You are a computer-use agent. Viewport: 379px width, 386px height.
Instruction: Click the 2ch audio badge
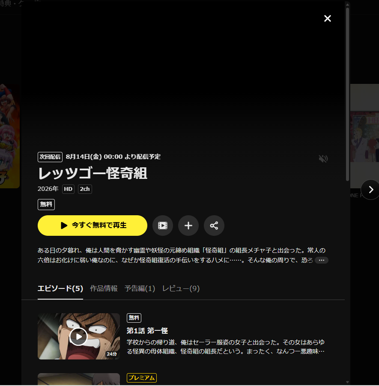[x=85, y=189]
